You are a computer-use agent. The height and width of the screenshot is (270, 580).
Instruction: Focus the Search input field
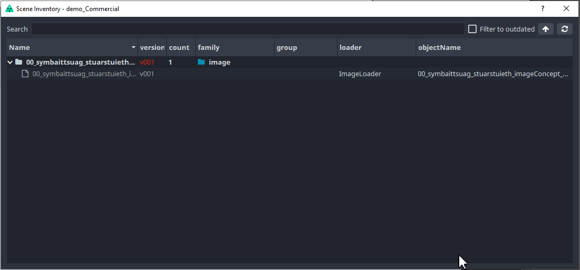coord(248,29)
